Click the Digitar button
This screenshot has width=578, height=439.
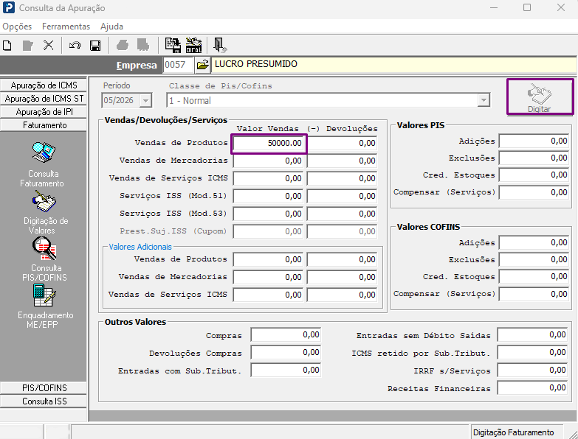pyautogui.click(x=540, y=96)
